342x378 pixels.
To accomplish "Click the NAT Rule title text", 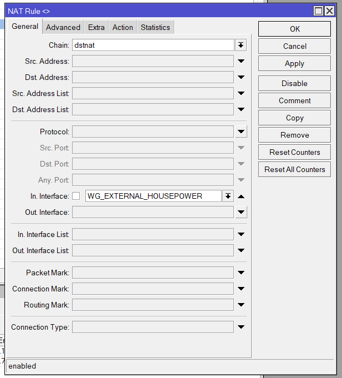I will [x=29, y=11].
